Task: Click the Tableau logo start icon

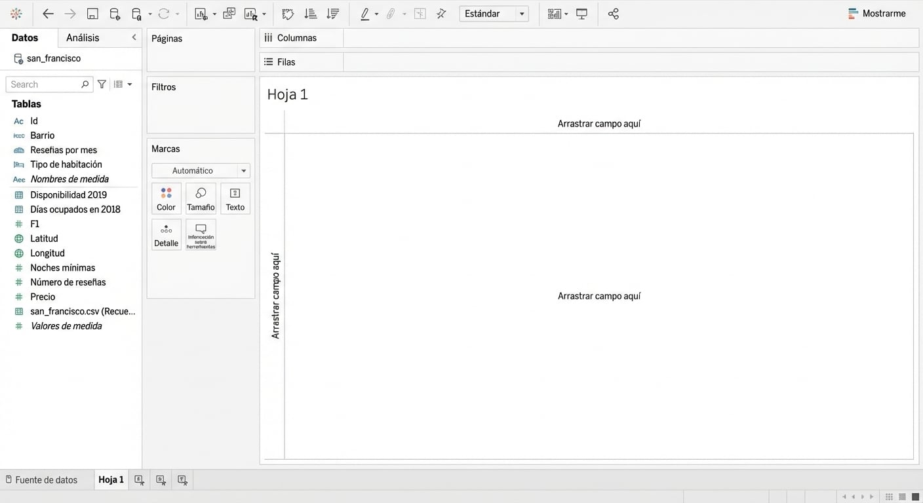Action: (16, 14)
